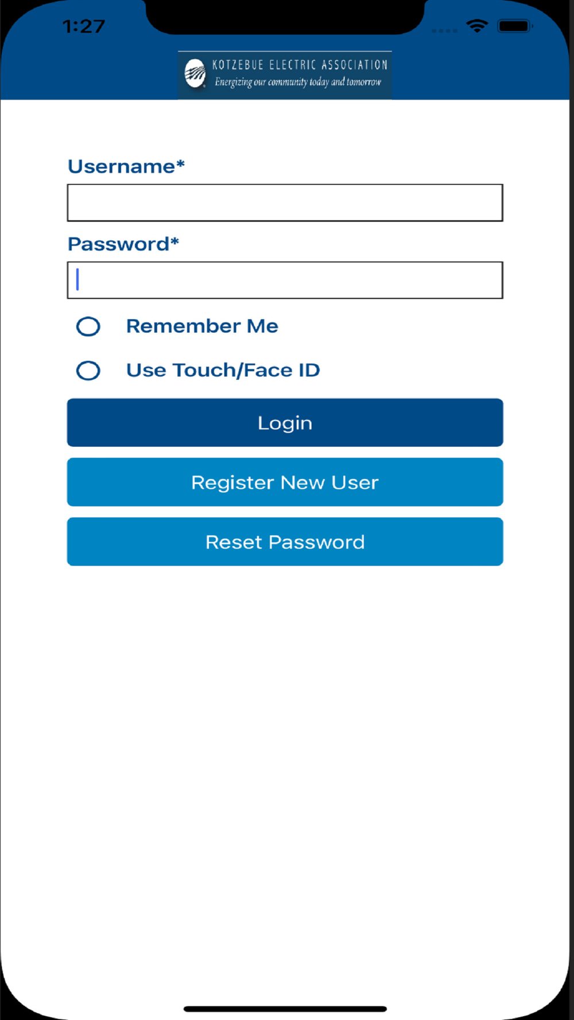Tap the round Kotzebue Electric logo emblem
Viewport: 574px width, 1020px height.
[195, 73]
